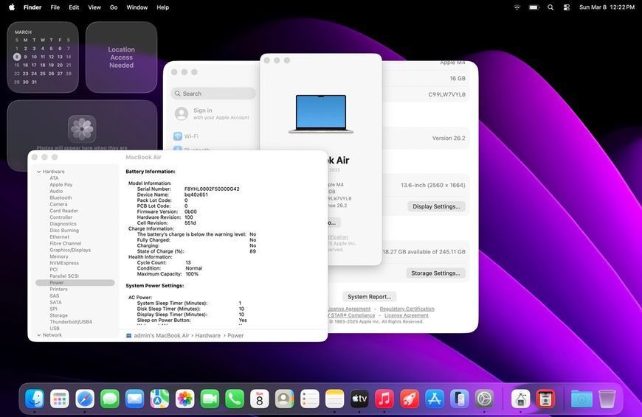Open the File menu

(x=55, y=7)
